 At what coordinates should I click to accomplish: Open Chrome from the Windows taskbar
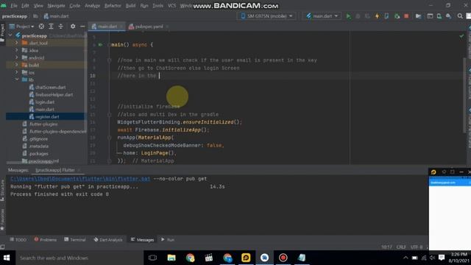pyautogui.click(x=190, y=258)
